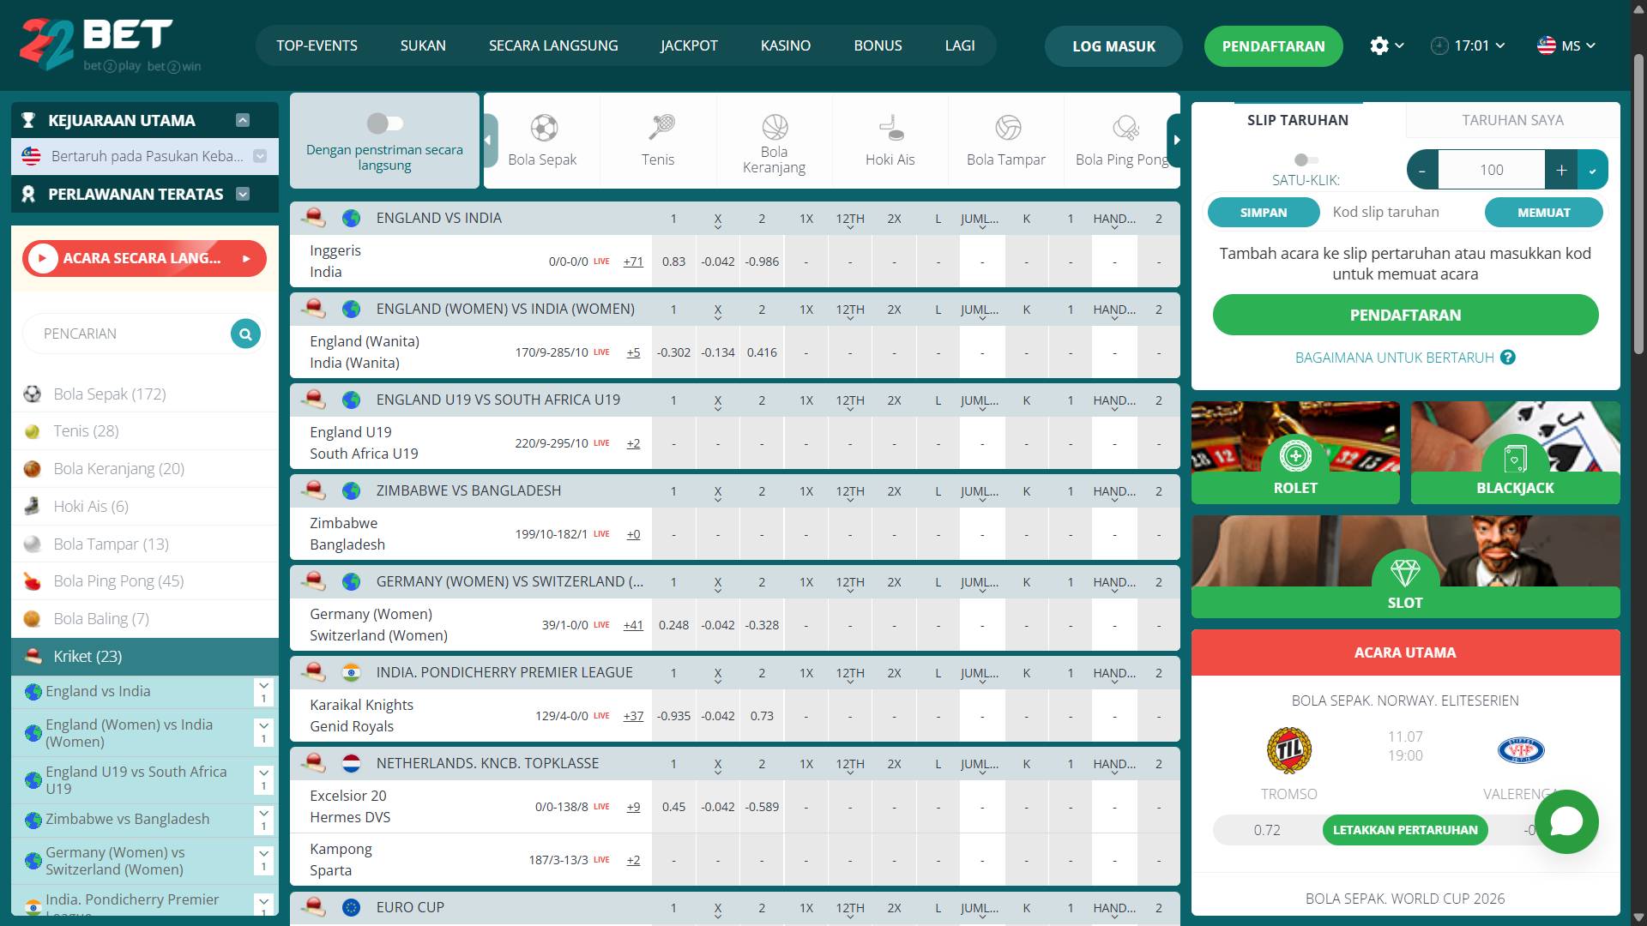Viewport: 1647px width, 926px height.
Task: Click the header PENDAFTARAN button
Action: pyautogui.click(x=1273, y=46)
